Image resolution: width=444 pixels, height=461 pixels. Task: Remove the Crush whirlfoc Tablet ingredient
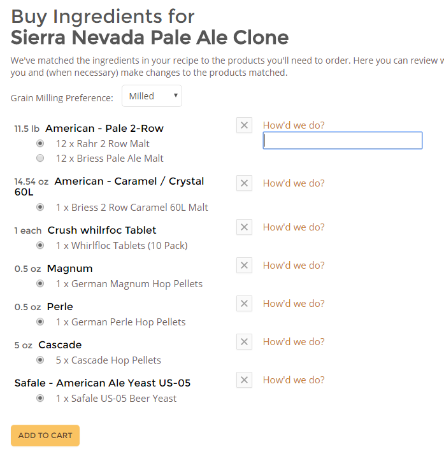point(244,227)
